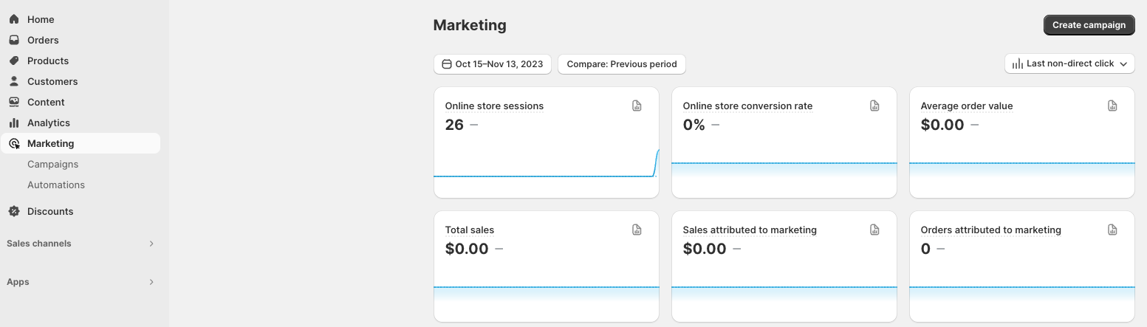Open the Last non-direct click dropdown
Image resolution: width=1147 pixels, height=327 pixels.
[1069, 63]
